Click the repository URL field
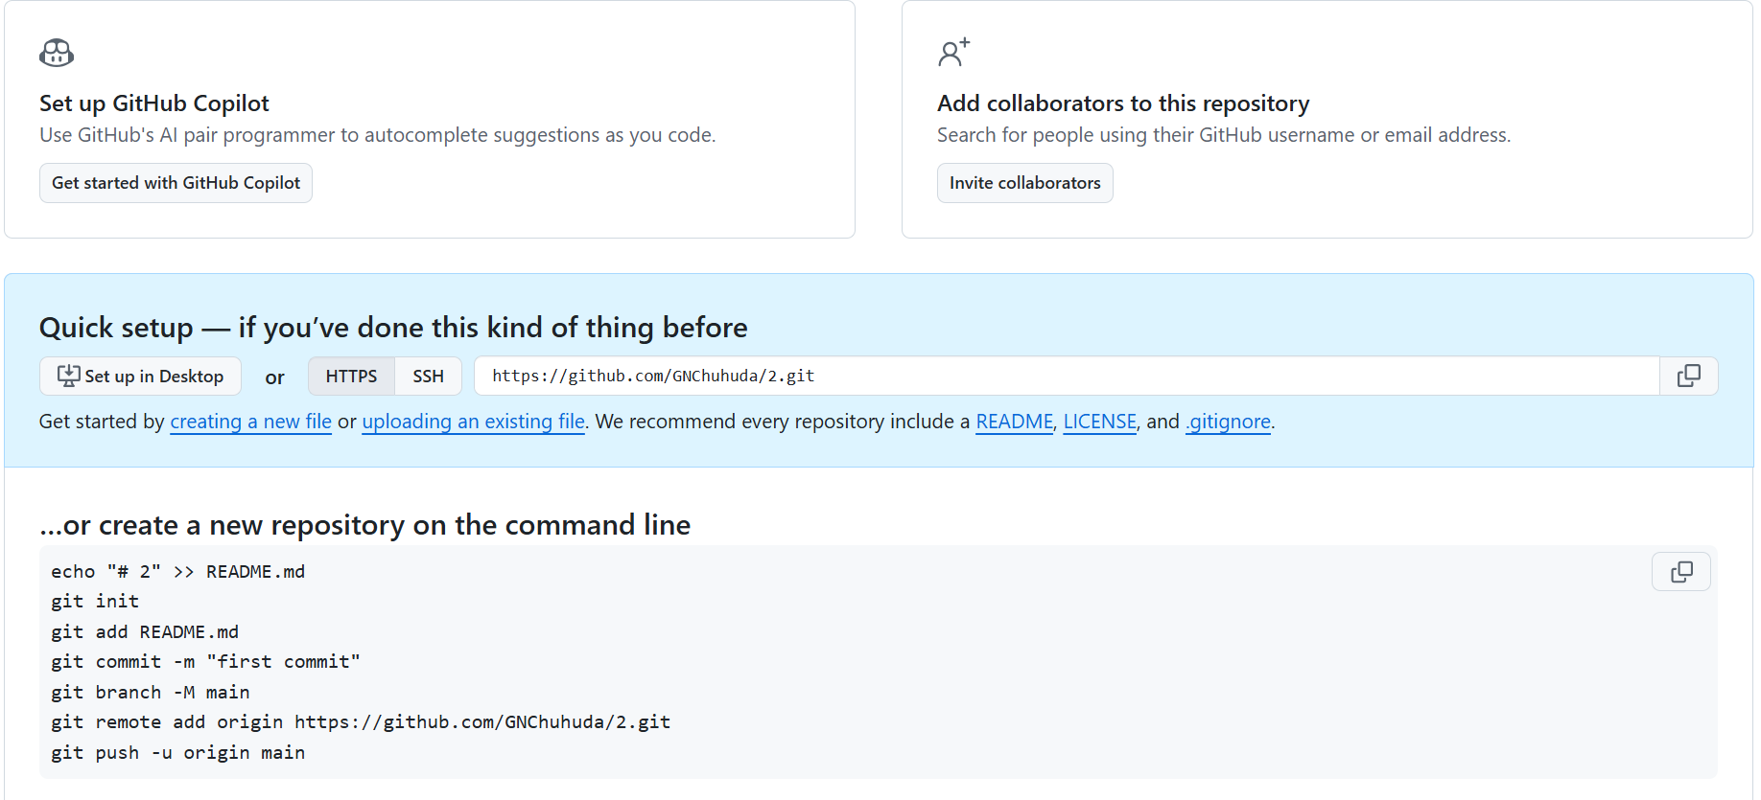 click(1067, 376)
